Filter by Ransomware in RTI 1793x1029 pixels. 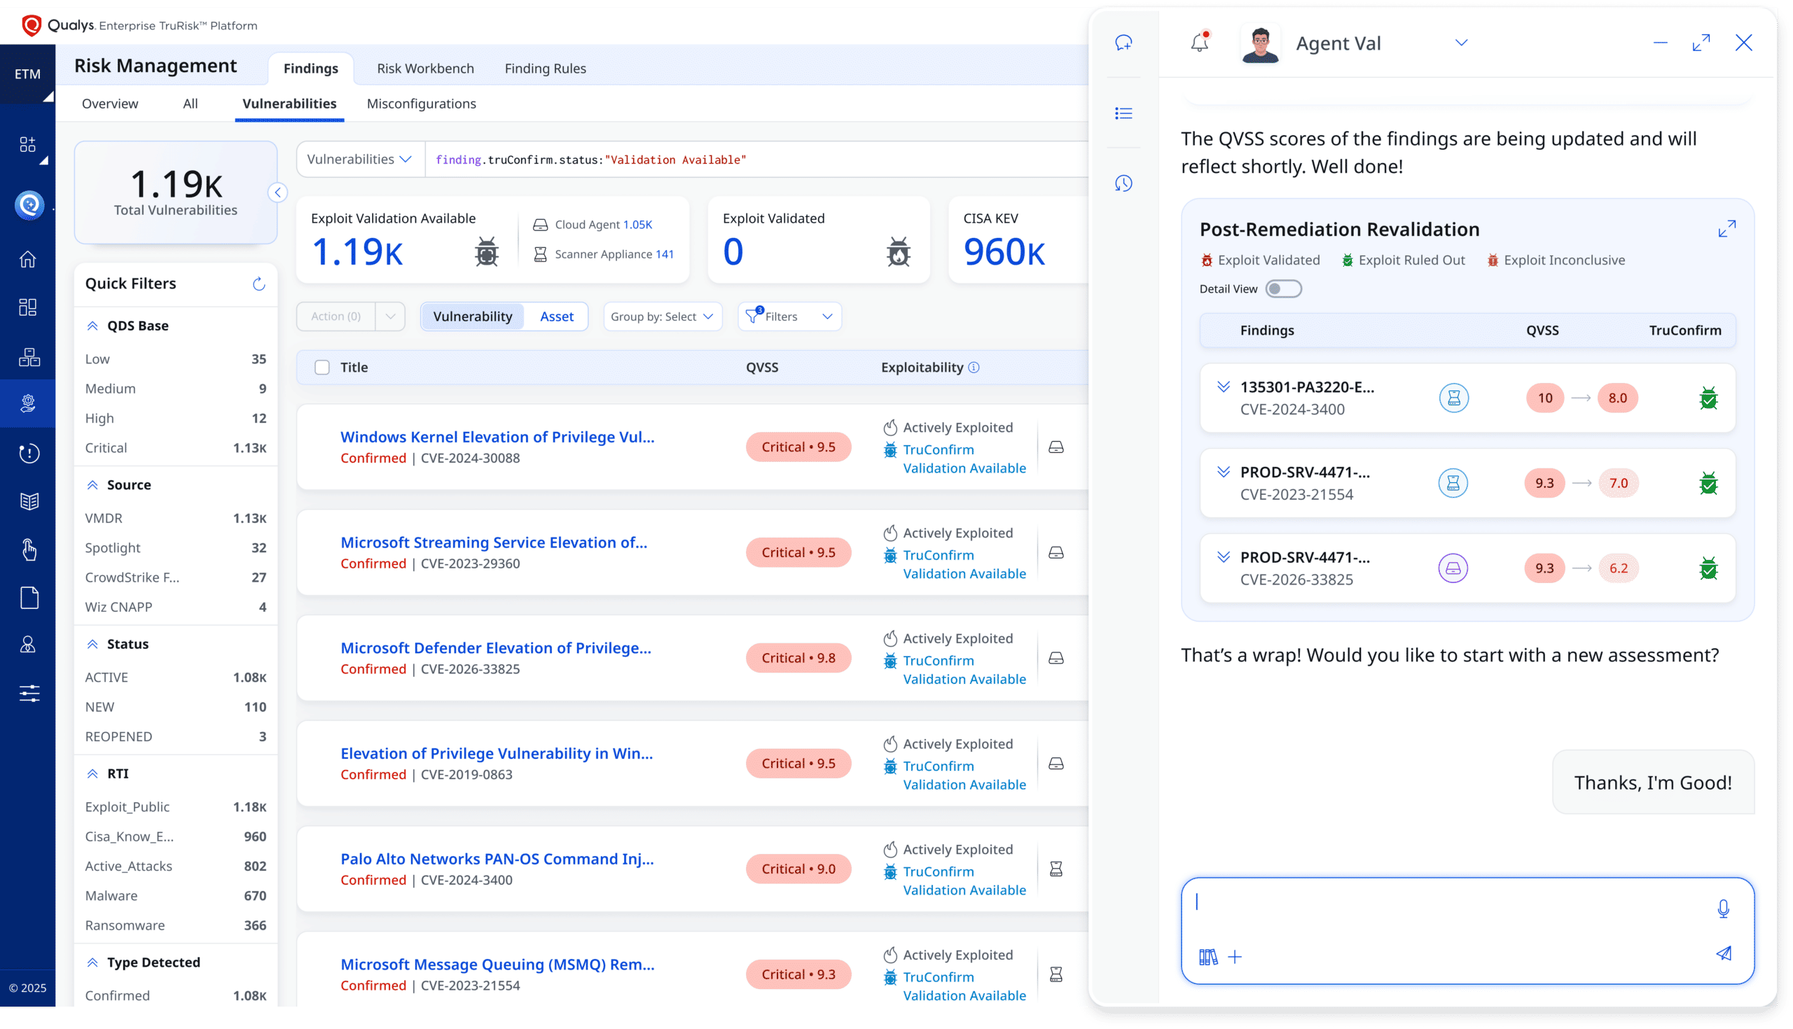175,925
